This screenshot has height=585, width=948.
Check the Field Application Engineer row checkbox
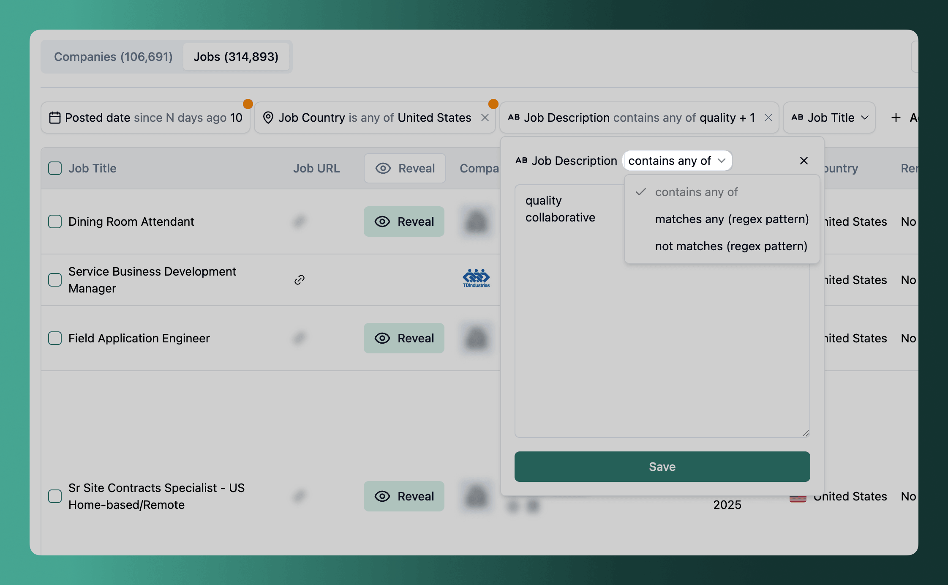[x=55, y=338]
